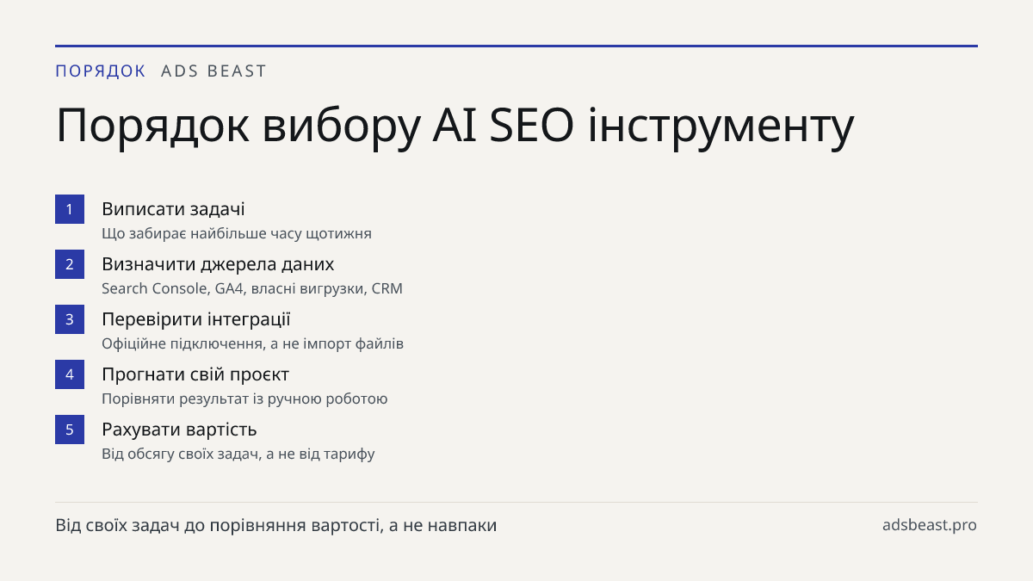The width and height of the screenshot is (1033, 581).
Task: Select the heading 'Порядок вибору AI SEO інструменту'
Action: point(455,126)
